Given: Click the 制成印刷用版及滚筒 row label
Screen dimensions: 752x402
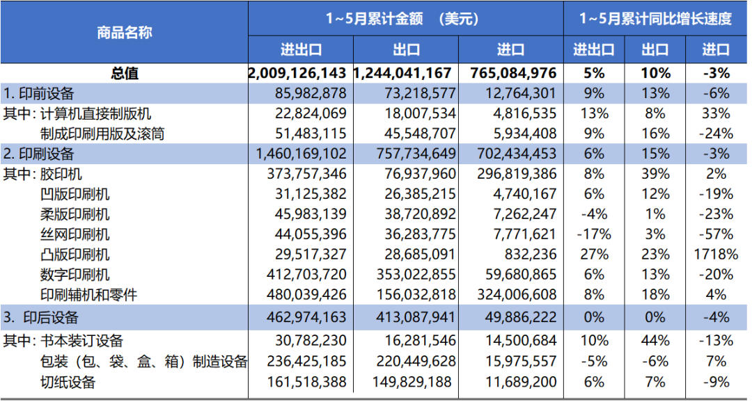Looking at the screenshot, I should tap(103, 134).
